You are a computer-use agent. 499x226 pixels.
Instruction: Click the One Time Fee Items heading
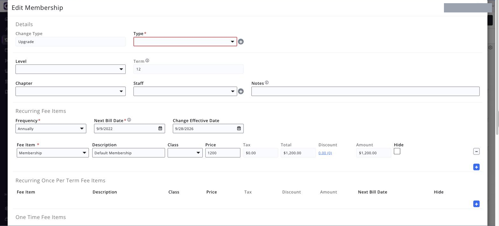[41, 217]
